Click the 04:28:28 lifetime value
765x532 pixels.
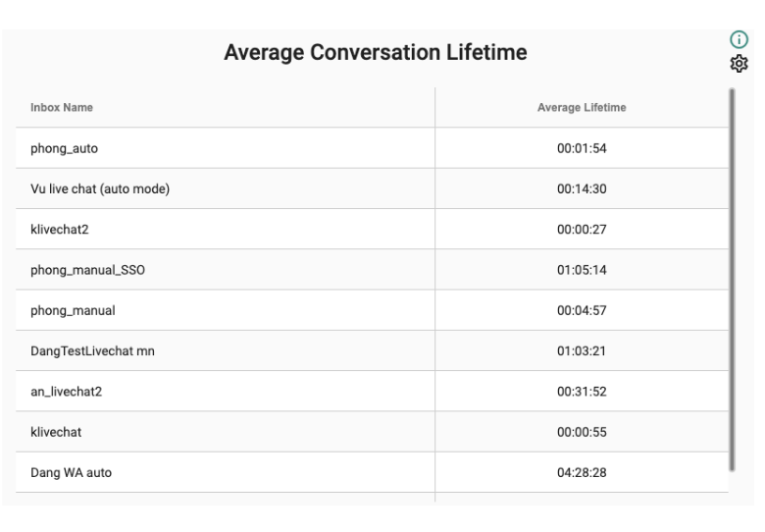582,472
